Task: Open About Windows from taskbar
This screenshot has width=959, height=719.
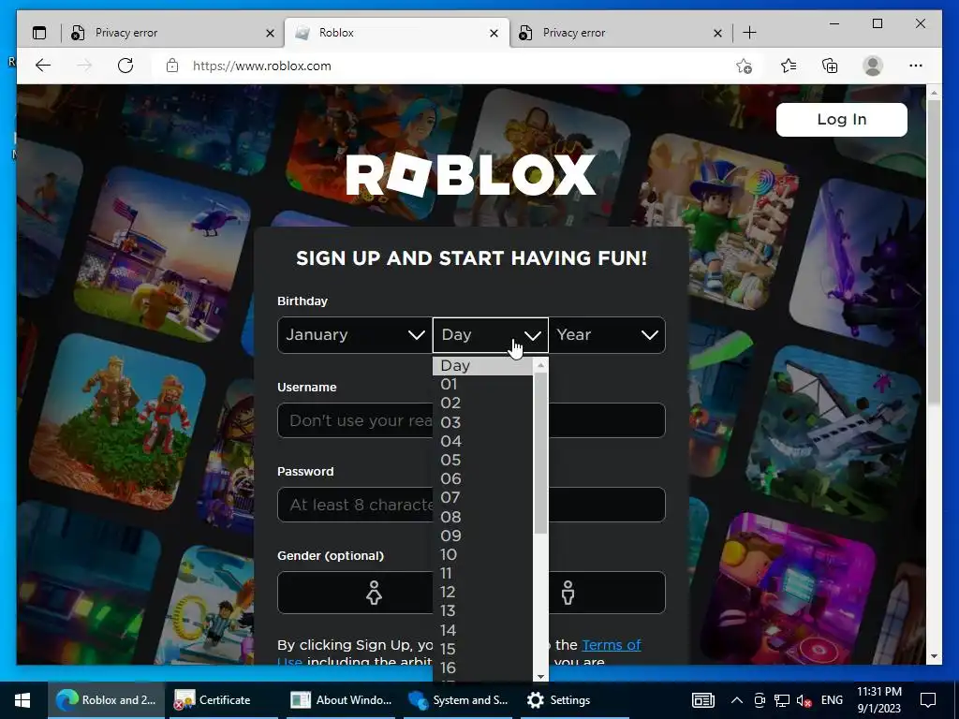Action: pos(342,700)
